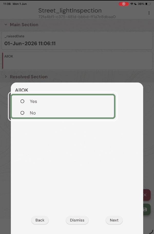Dismiss the AllOK dialog
Viewport: 154px width, 234px height.
click(77, 220)
